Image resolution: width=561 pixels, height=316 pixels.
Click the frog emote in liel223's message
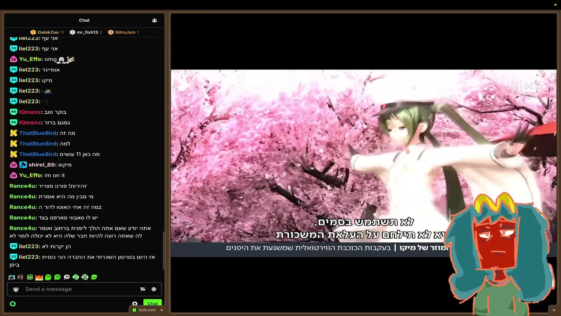47,91
